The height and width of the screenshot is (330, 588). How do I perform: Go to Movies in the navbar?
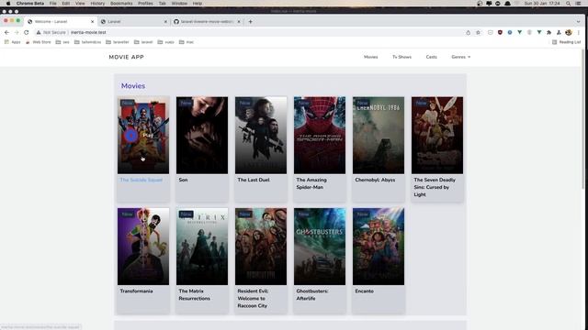[x=371, y=57]
